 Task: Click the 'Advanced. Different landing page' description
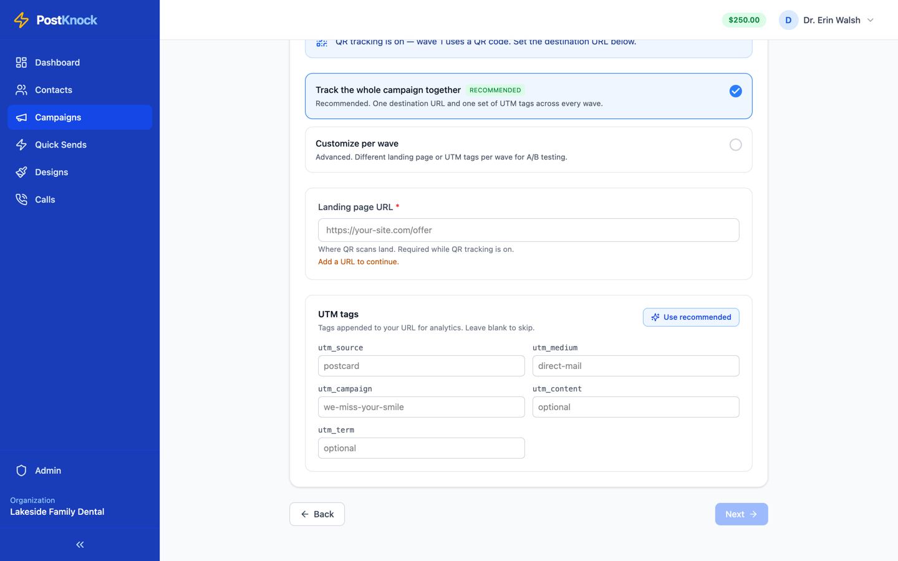tap(442, 157)
